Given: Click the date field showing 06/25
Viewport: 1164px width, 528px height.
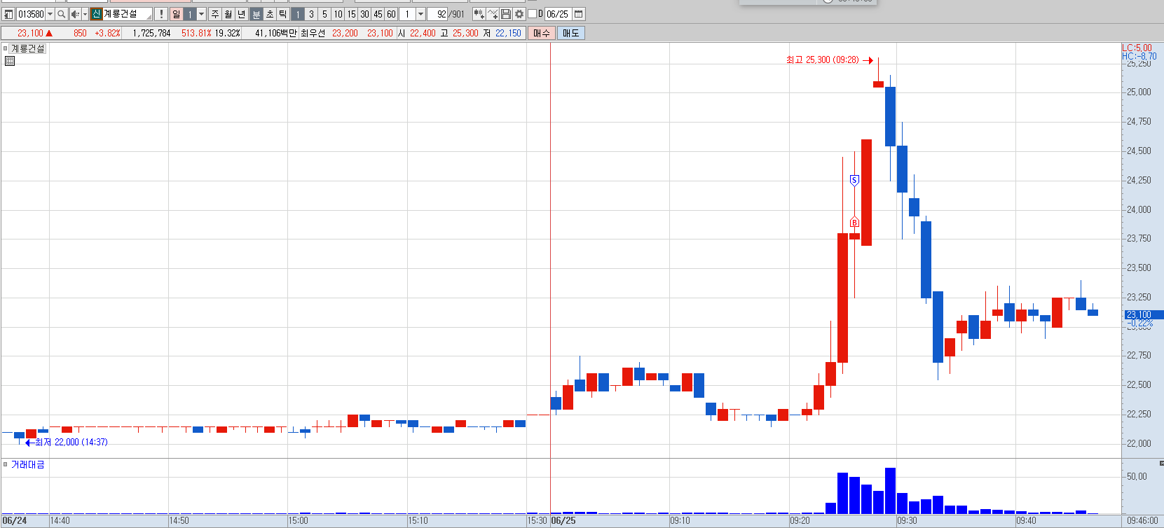Looking at the screenshot, I should 558,14.
